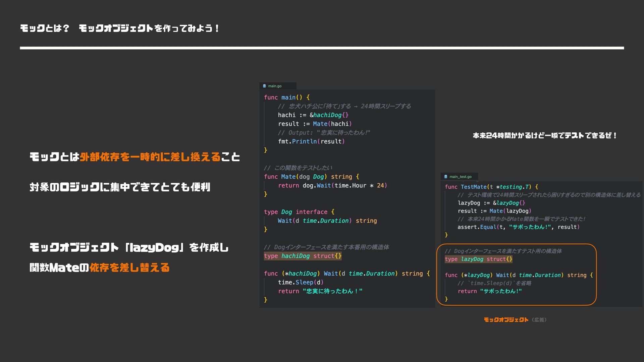
Task: Click the 'func main()' line
Action: pyautogui.click(x=286, y=98)
